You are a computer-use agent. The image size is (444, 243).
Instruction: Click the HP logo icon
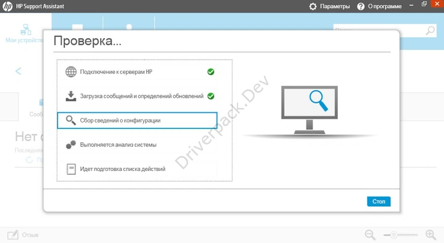[x=7, y=6]
